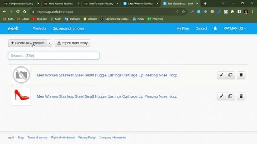Open the Blog footer link
The height and width of the screenshot is (144, 257).
pos(20,138)
